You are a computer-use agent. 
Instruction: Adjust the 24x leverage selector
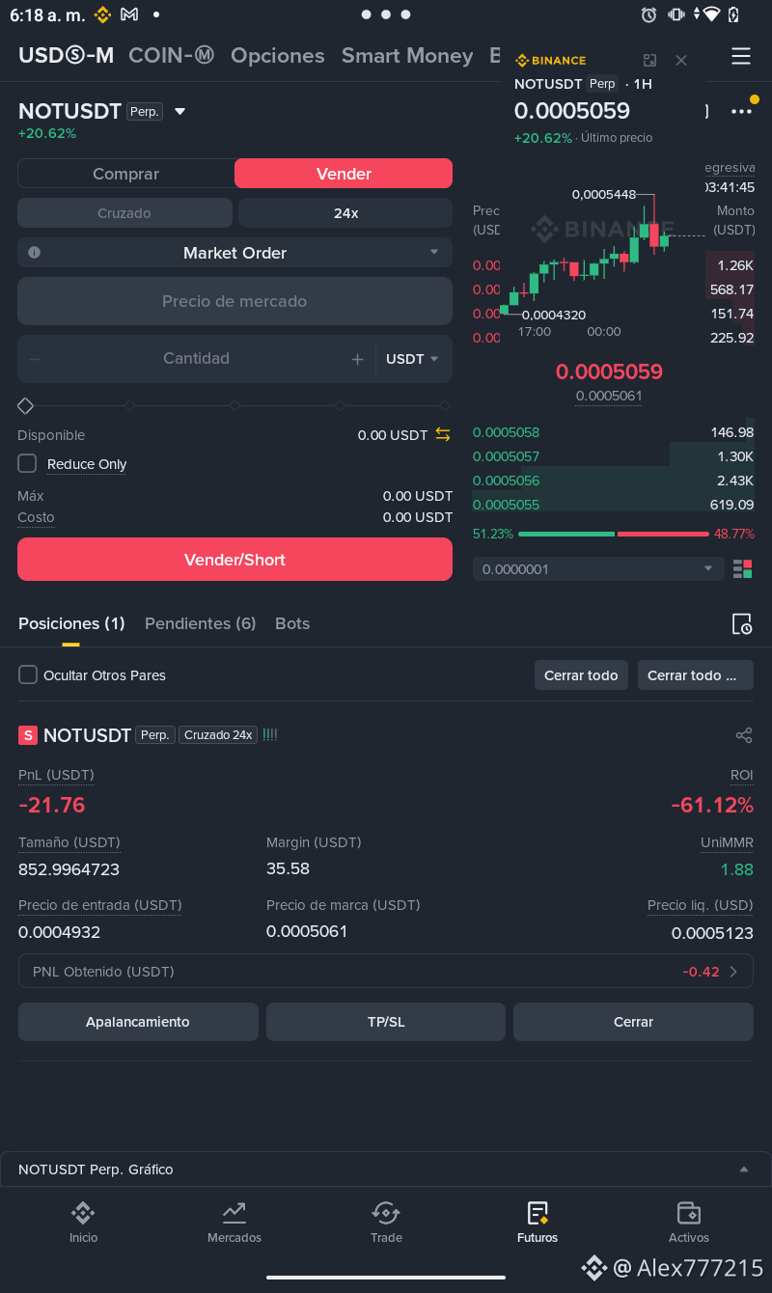pyautogui.click(x=345, y=213)
